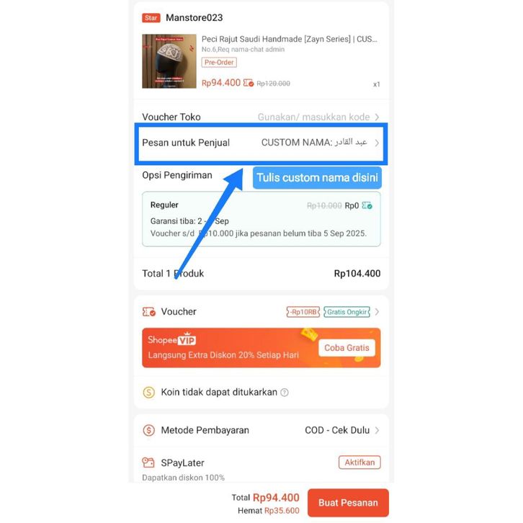
Task: Open the Peci Rajut product thumbnail
Action: (169, 61)
